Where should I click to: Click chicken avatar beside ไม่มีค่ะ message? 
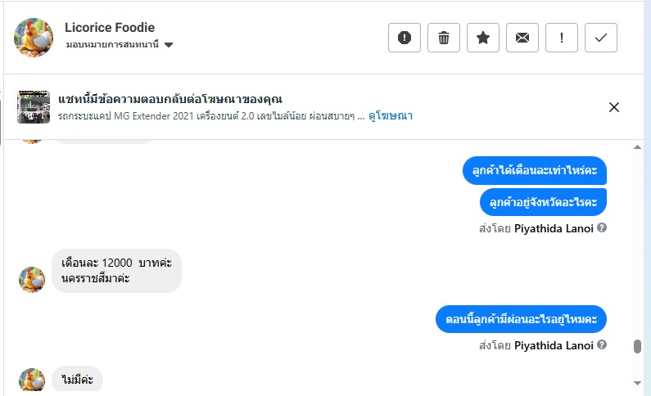[32, 380]
